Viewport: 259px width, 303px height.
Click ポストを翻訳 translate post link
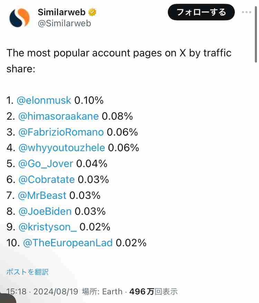tap(27, 272)
